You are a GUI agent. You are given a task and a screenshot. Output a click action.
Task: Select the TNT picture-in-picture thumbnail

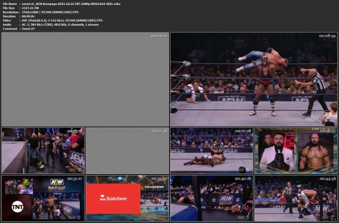coord(43,198)
